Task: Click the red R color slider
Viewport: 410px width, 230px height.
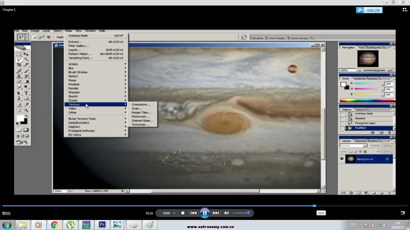Action: point(369,84)
